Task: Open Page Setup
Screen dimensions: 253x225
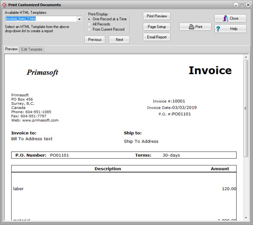Action: click(157, 26)
